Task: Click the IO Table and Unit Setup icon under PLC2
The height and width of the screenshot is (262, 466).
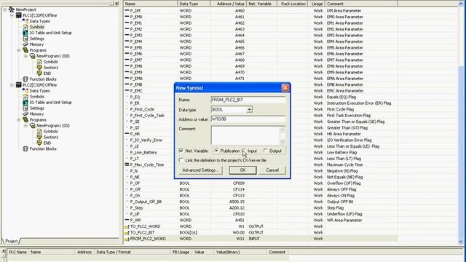Action: coord(25,102)
